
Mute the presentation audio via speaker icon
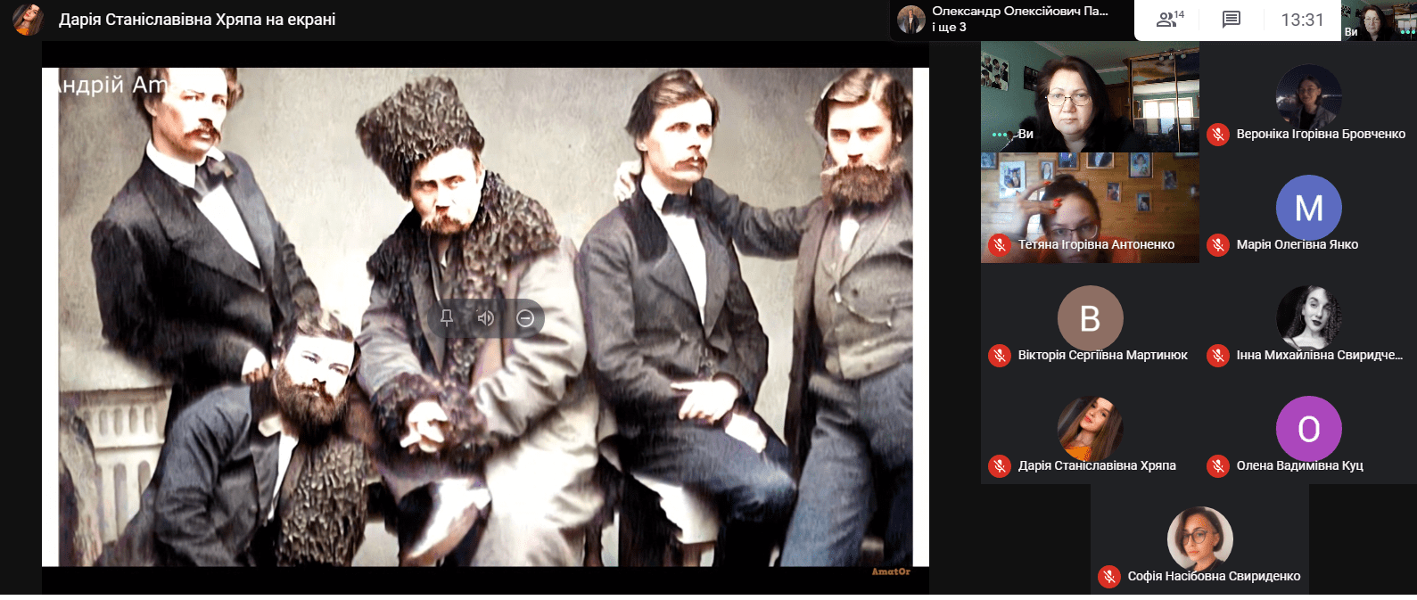[x=485, y=318]
